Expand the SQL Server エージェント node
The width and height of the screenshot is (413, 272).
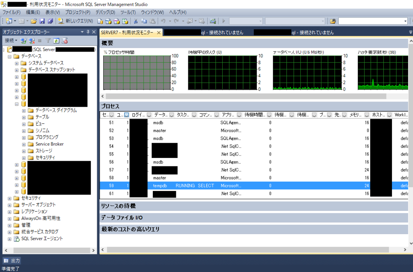click(x=10, y=239)
